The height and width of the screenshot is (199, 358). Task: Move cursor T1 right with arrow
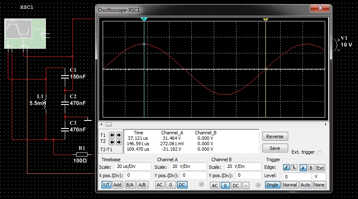119,135
